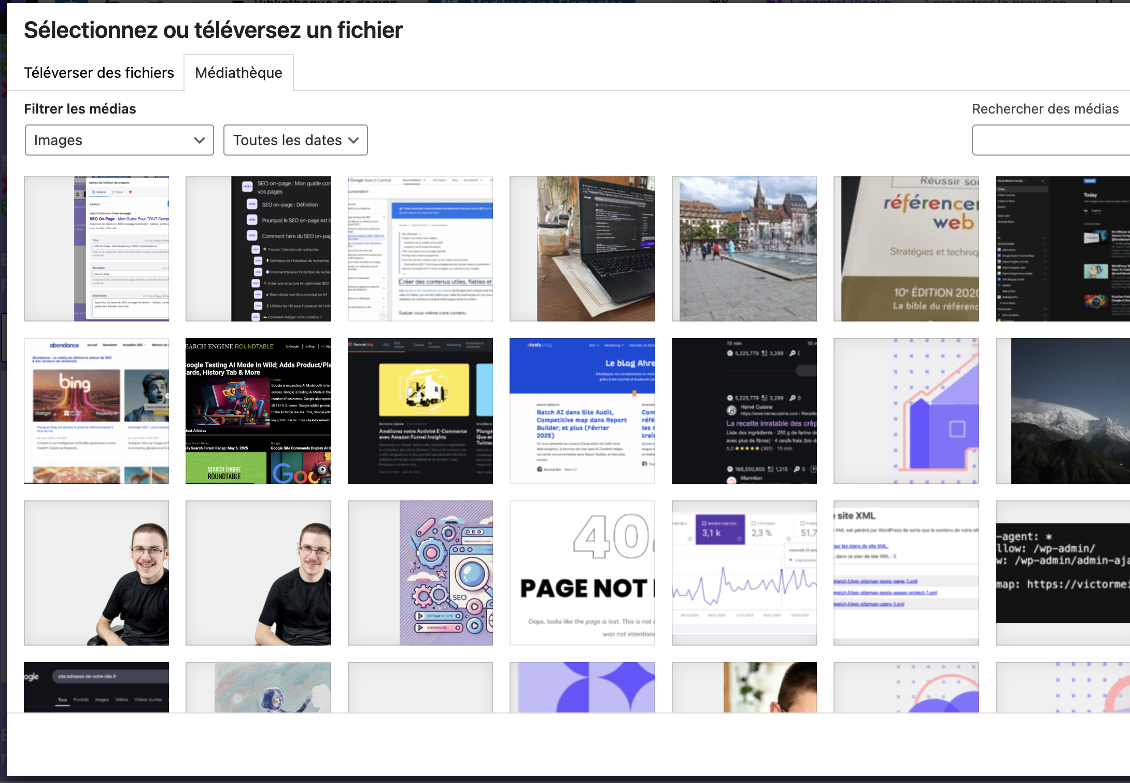Select the Réussir son référencement web book image

point(906,249)
